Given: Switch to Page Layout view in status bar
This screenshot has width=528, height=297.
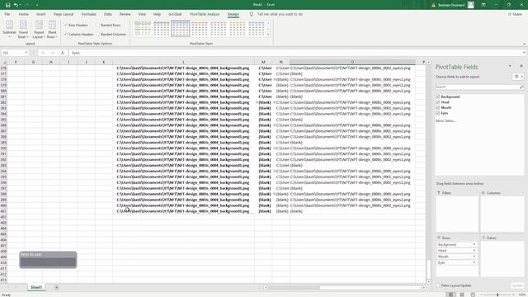Looking at the screenshot, I should tap(462, 295).
